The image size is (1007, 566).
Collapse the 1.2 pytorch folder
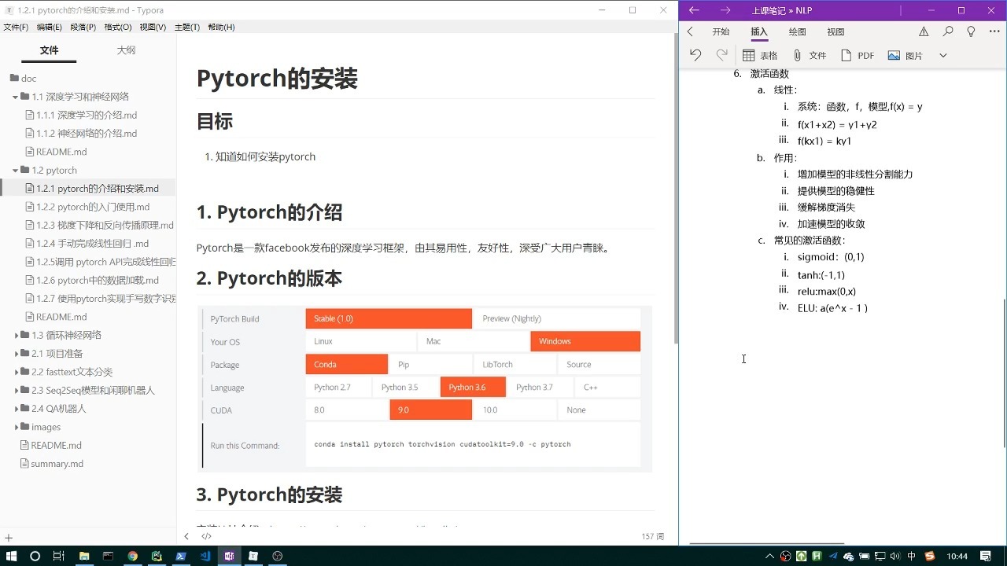point(16,170)
